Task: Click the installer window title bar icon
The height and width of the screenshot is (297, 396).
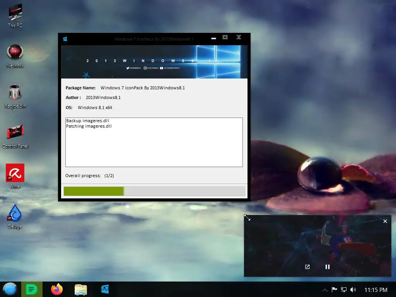Action: click(x=65, y=39)
